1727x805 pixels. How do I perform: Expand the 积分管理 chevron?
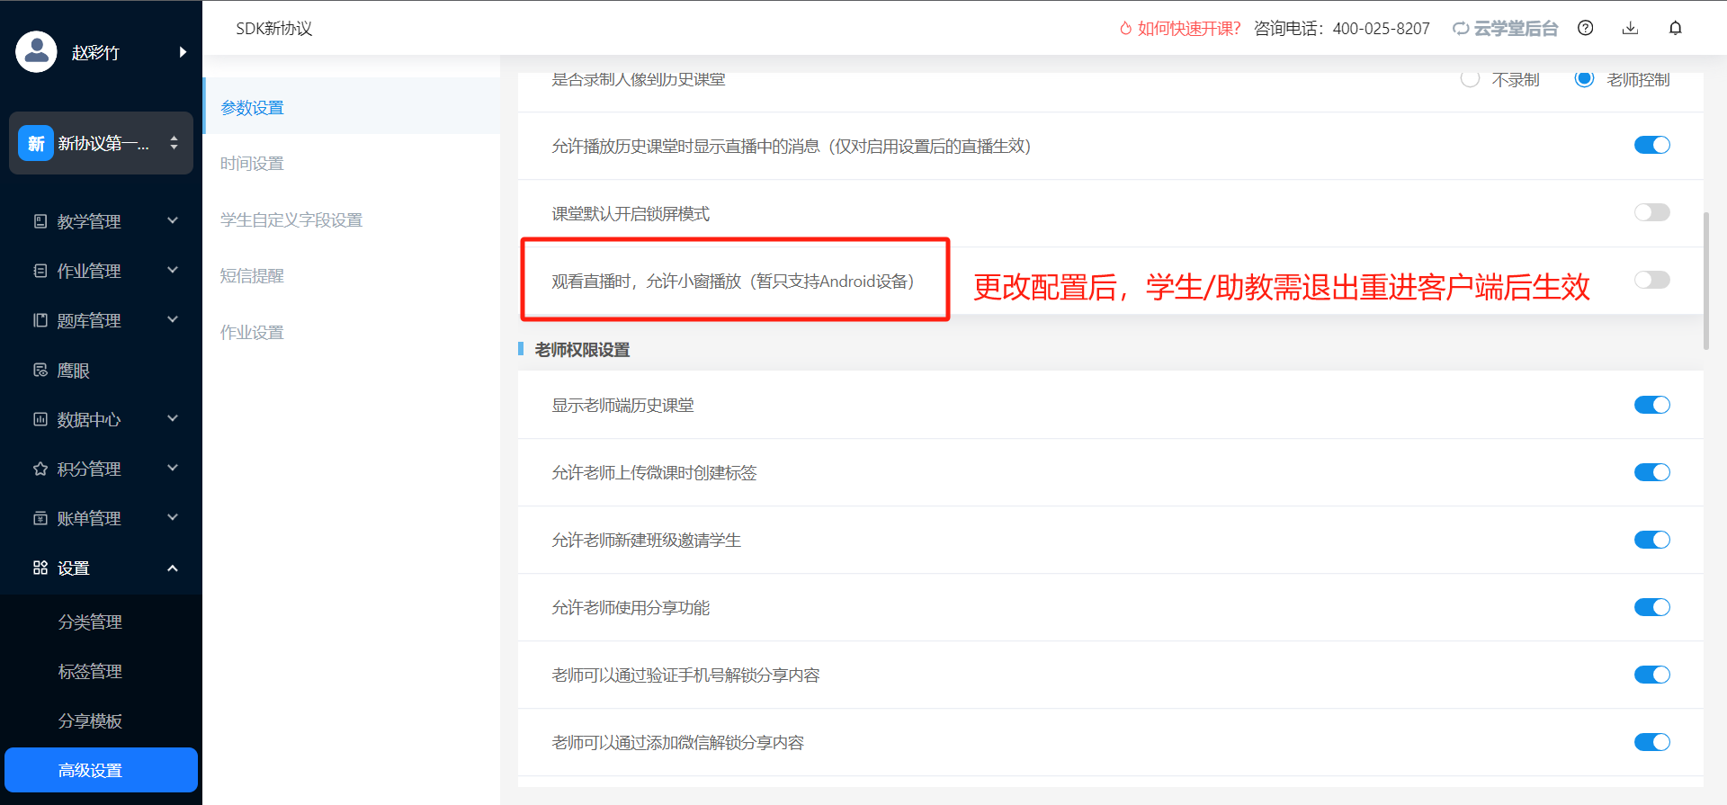173,468
